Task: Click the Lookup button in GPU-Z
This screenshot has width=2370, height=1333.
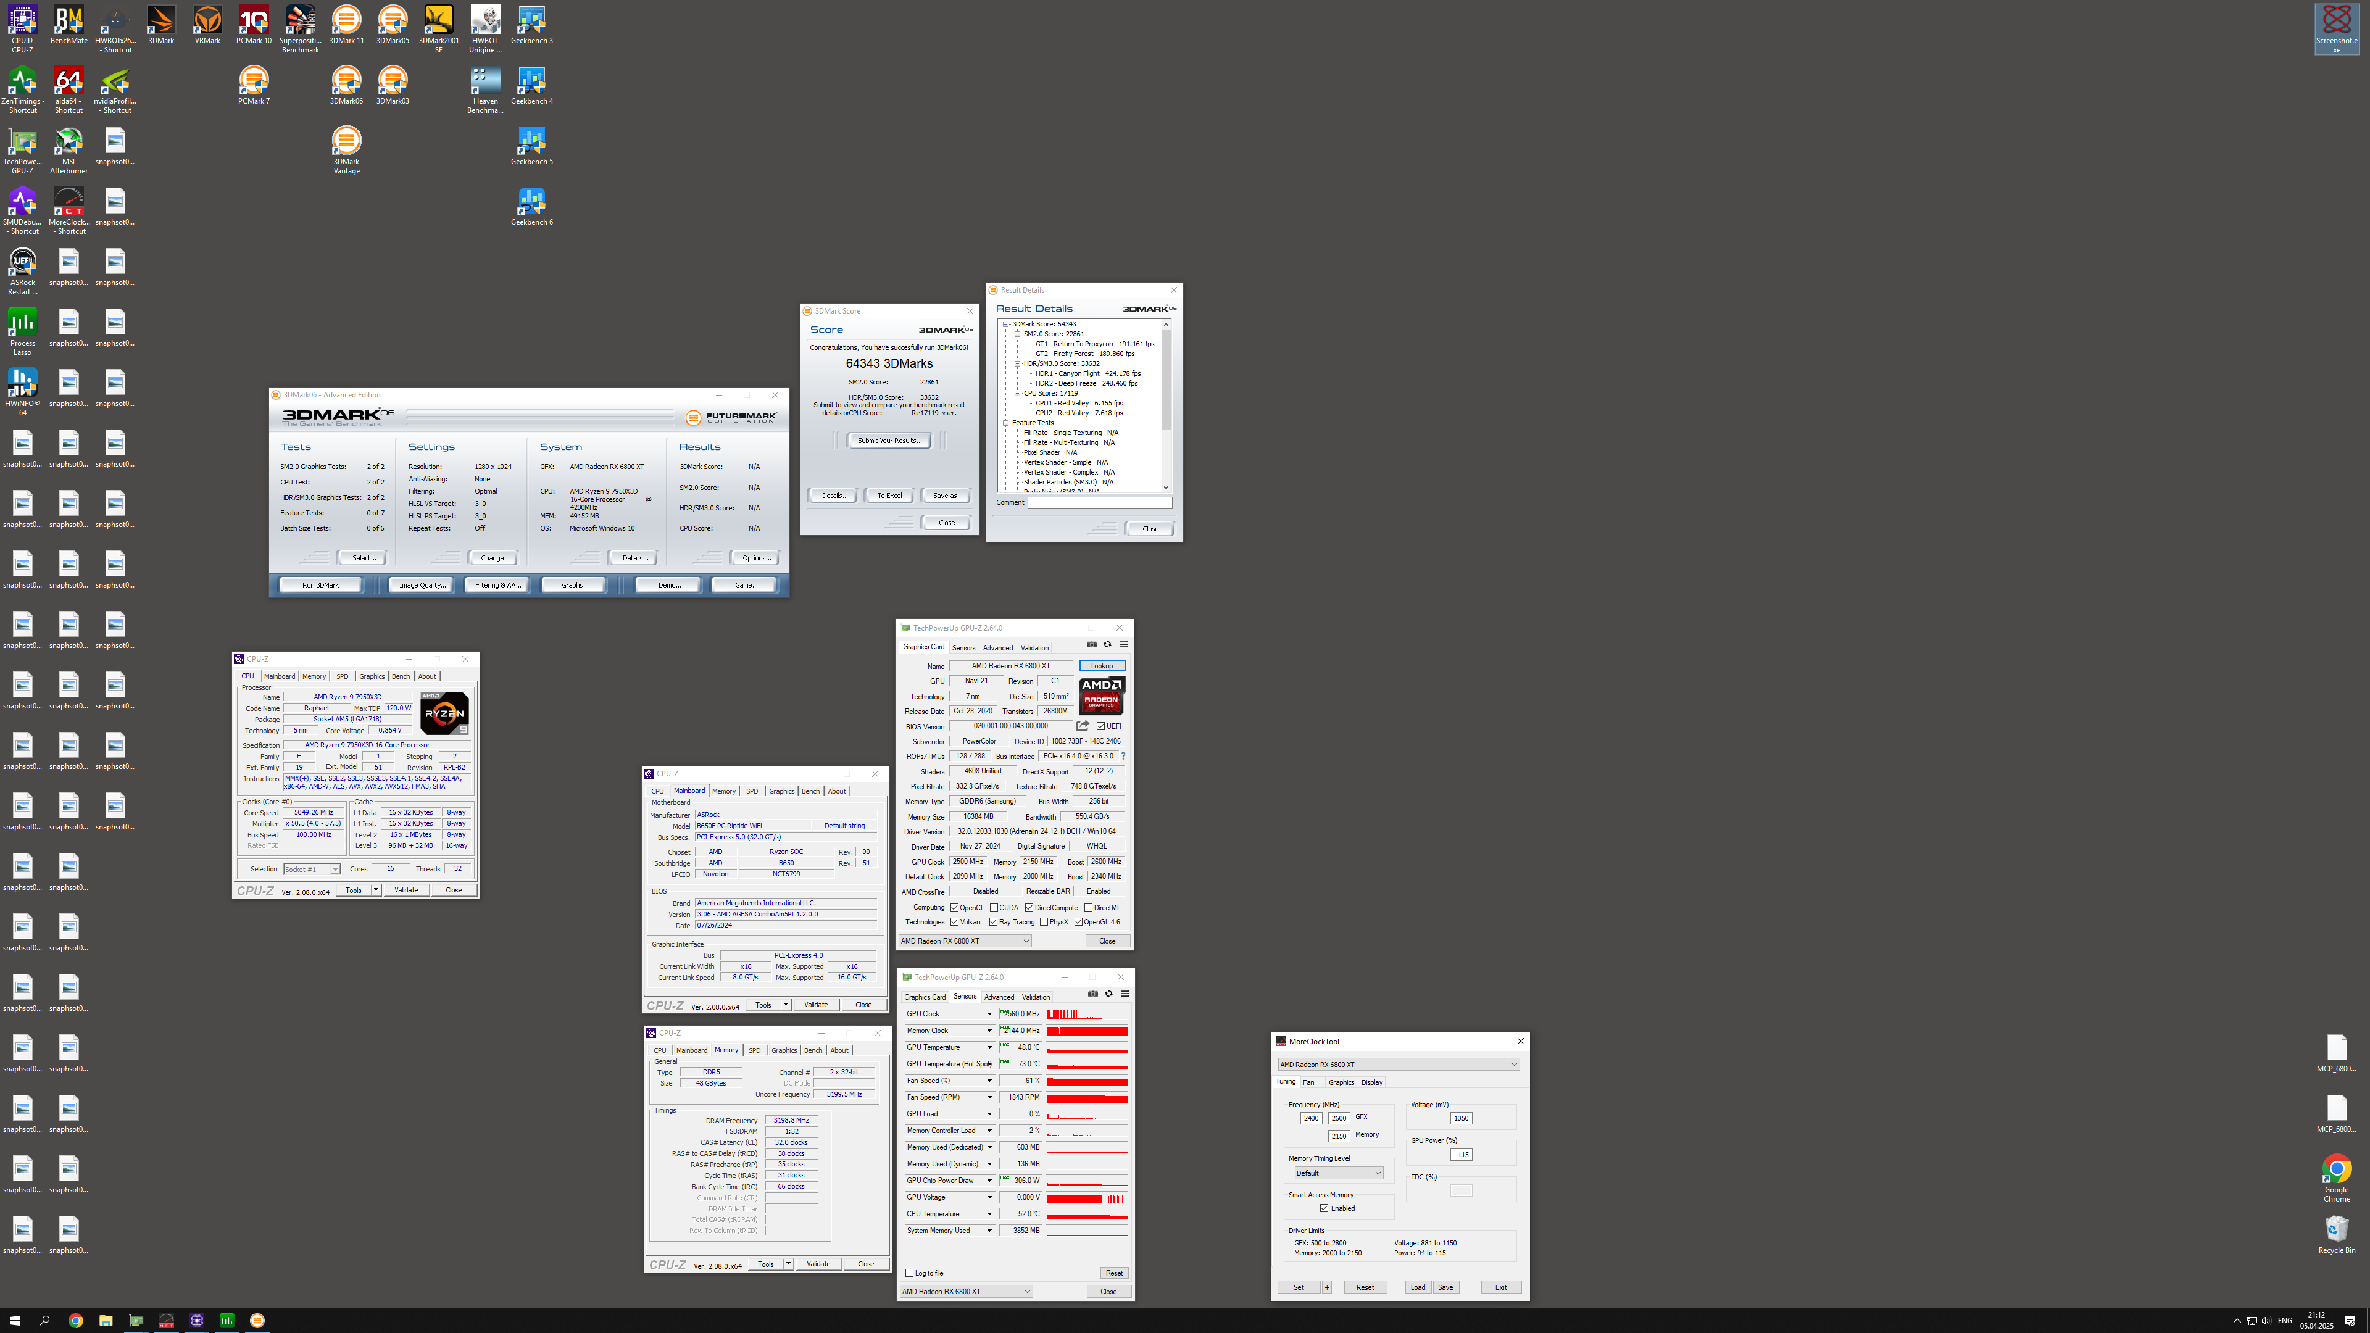Action: tap(1101, 666)
